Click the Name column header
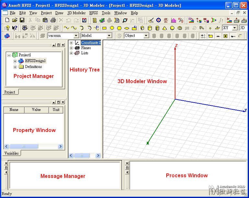The width and height of the screenshot is (249, 198). point(14,110)
